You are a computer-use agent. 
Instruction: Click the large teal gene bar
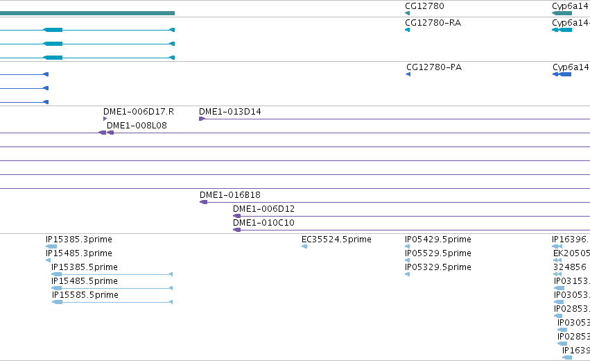(87, 13)
